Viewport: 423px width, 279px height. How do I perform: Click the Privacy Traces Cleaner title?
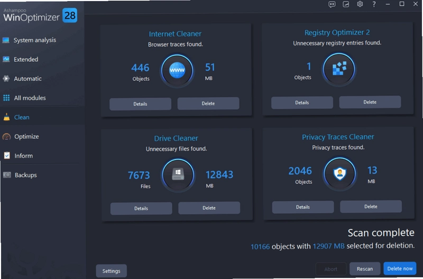click(x=338, y=137)
